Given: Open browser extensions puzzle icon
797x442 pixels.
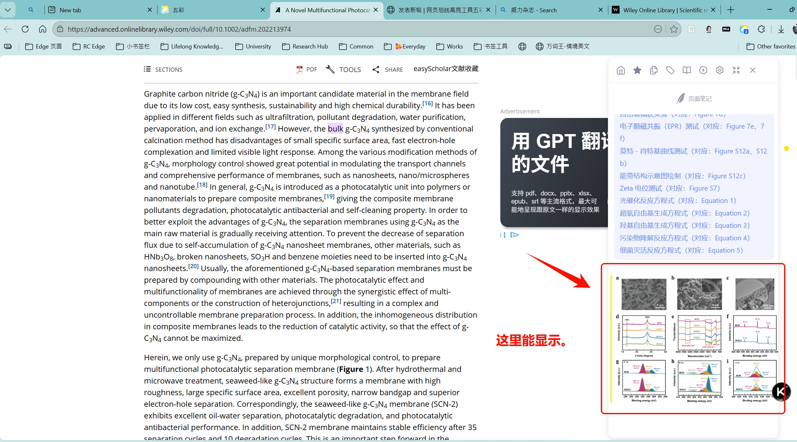Looking at the screenshot, I should click(761, 29).
